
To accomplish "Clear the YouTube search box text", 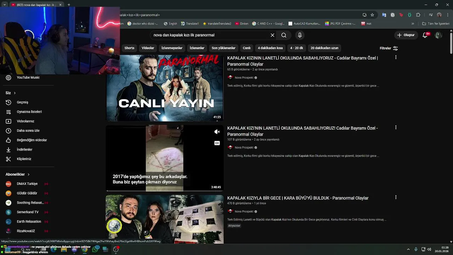I will coord(273,35).
